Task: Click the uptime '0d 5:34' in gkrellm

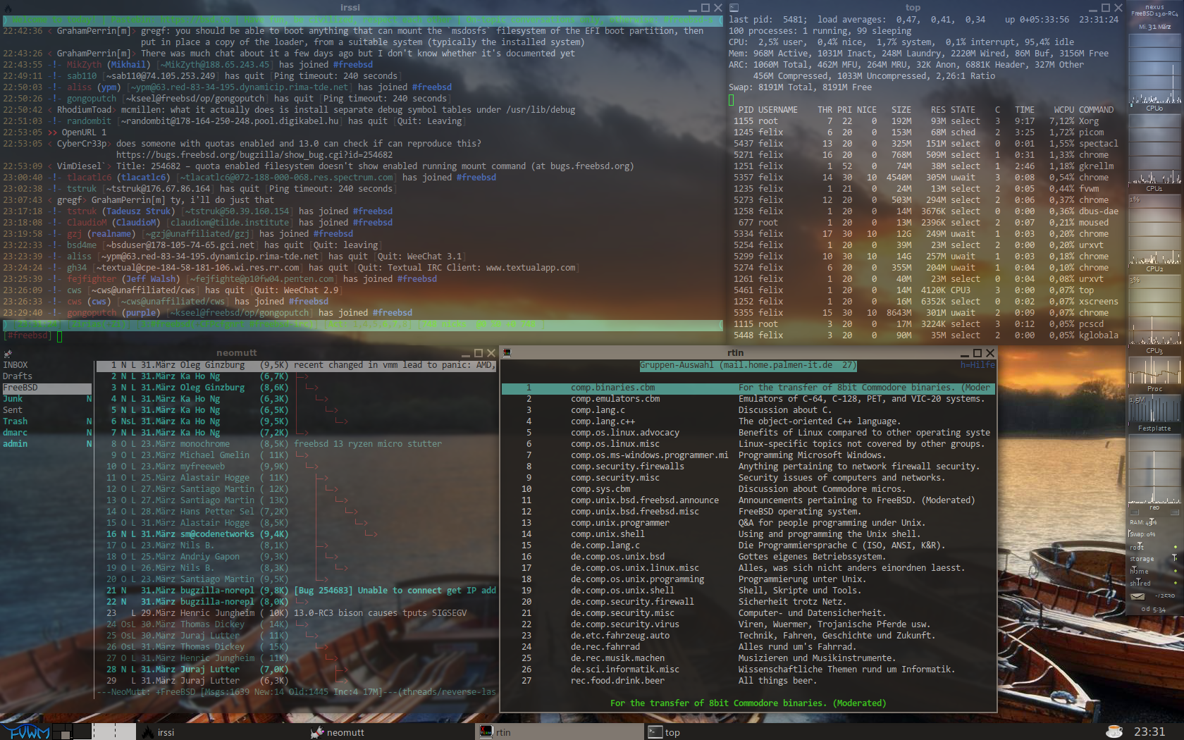Action: click(x=1154, y=609)
